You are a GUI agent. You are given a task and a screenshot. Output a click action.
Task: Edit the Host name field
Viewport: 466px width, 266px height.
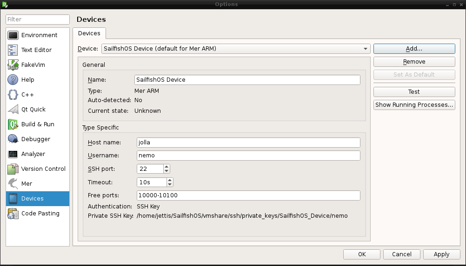click(248, 143)
